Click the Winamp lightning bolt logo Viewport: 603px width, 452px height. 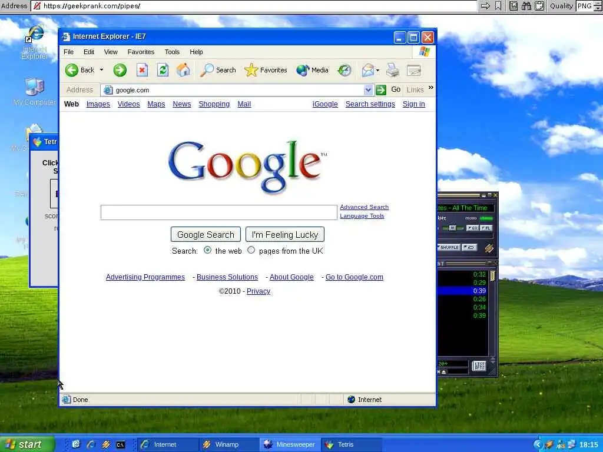tap(489, 248)
